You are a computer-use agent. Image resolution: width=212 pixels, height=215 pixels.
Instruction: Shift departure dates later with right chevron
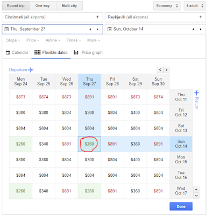tap(166, 70)
